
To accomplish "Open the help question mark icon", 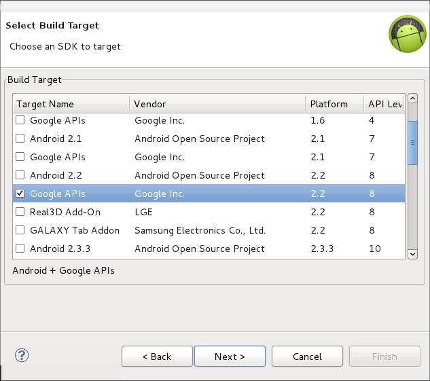I will [x=22, y=355].
